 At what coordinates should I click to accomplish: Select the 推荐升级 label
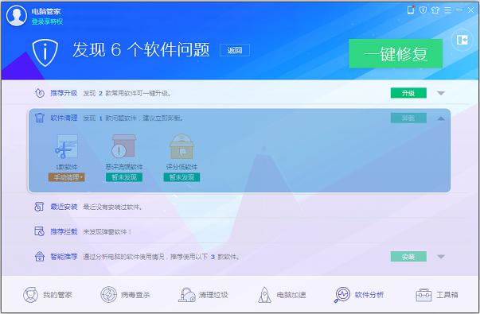coord(64,93)
